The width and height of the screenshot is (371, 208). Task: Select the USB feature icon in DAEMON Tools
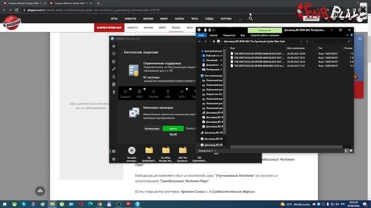click(168, 94)
